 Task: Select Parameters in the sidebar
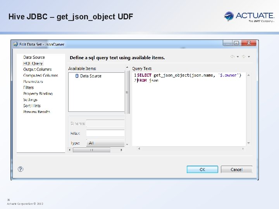[33, 81]
